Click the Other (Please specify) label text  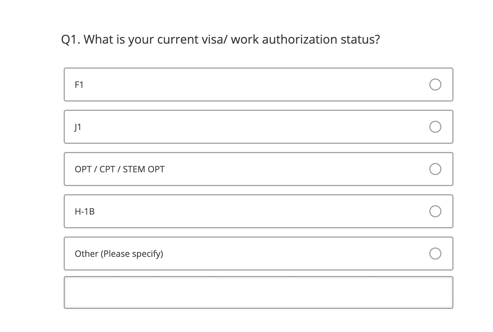click(x=119, y=254)
